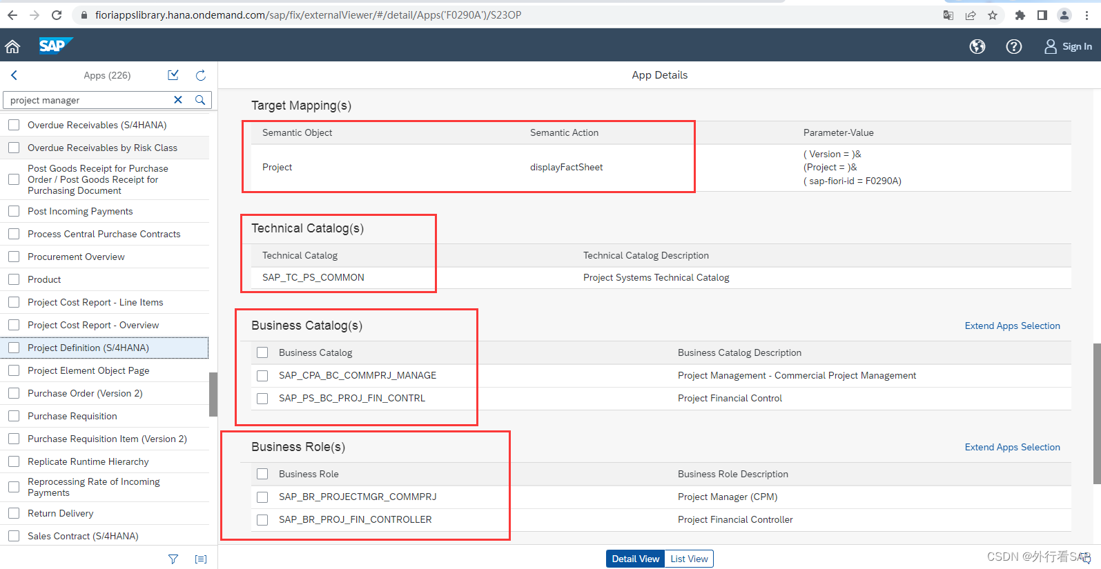Check Overdue Receivables by Risk Class checkbox
The height and width of the screenshot is (569, 1101).
[14, 148]
